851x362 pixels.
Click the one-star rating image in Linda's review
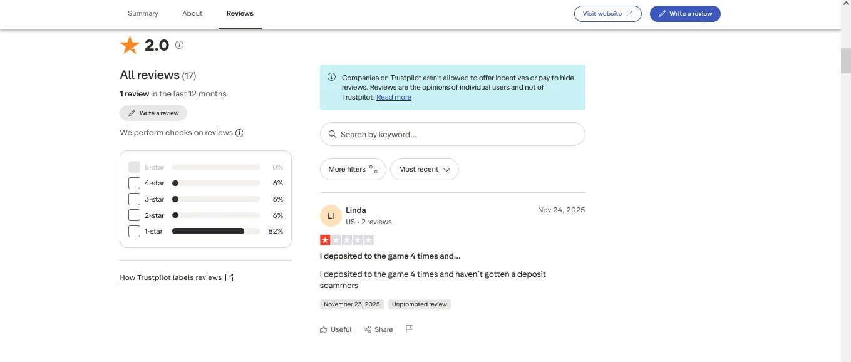pyautogui.click(x=347, y=240)
